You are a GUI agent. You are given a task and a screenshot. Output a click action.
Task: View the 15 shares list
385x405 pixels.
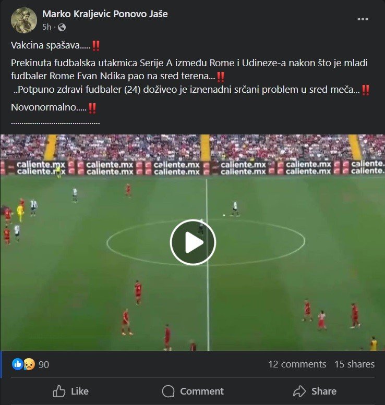pyautogui.click(x=355, y=364)
